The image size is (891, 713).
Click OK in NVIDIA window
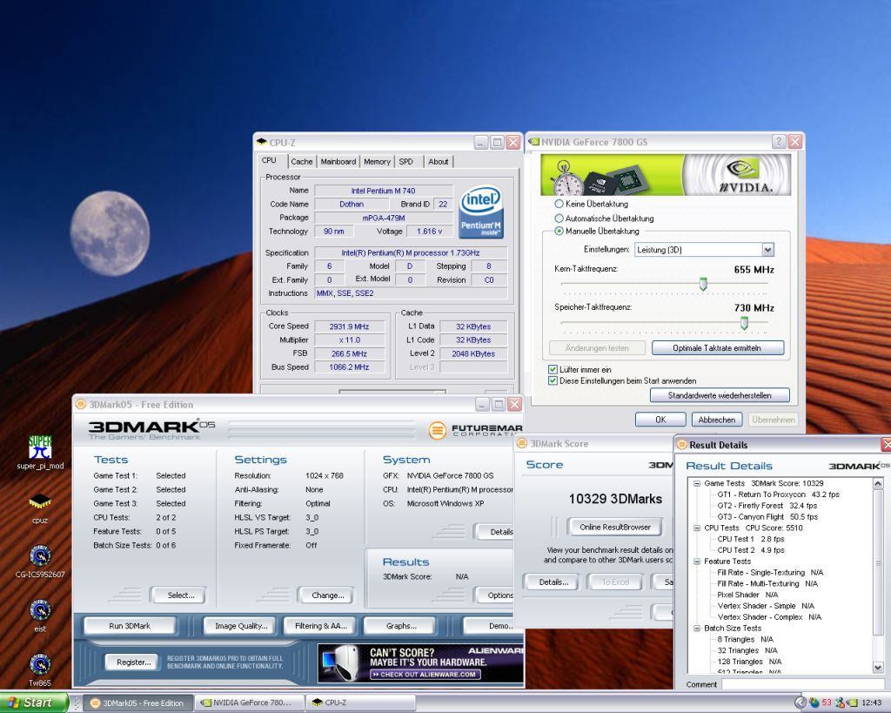[660, 420]
